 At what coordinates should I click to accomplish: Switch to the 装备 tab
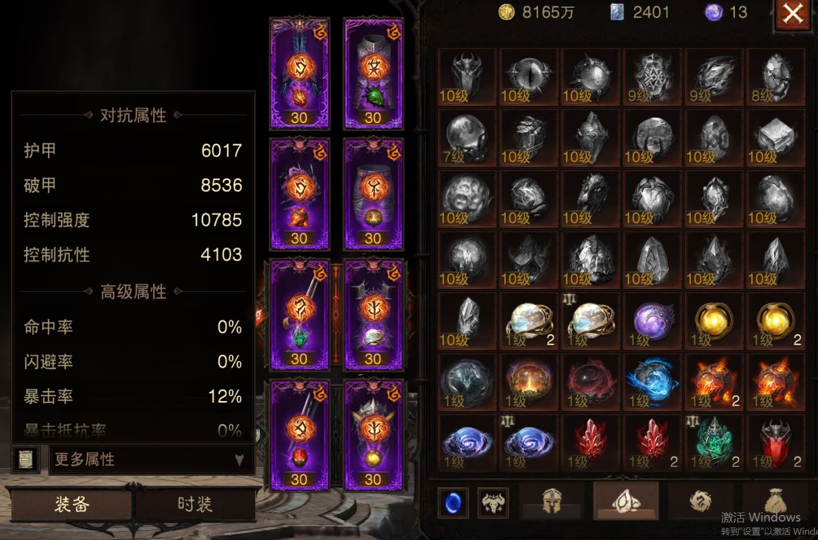(x=71, y=504)
